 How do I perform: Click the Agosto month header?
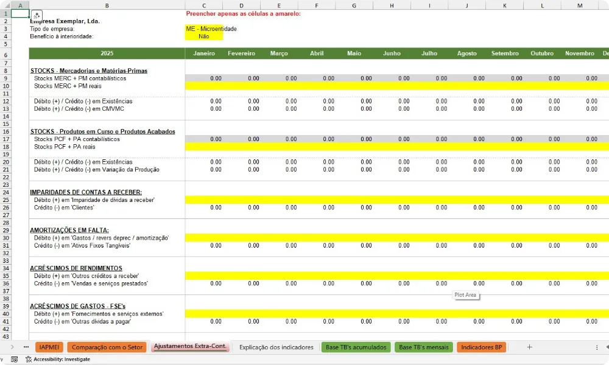(x=467, y=54)
